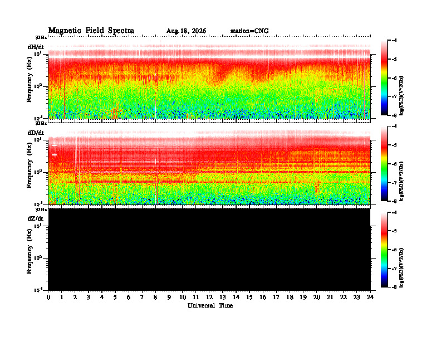
Task: Click the log(PSD) label of dZ/dt color bar
Action: point(401,267)
